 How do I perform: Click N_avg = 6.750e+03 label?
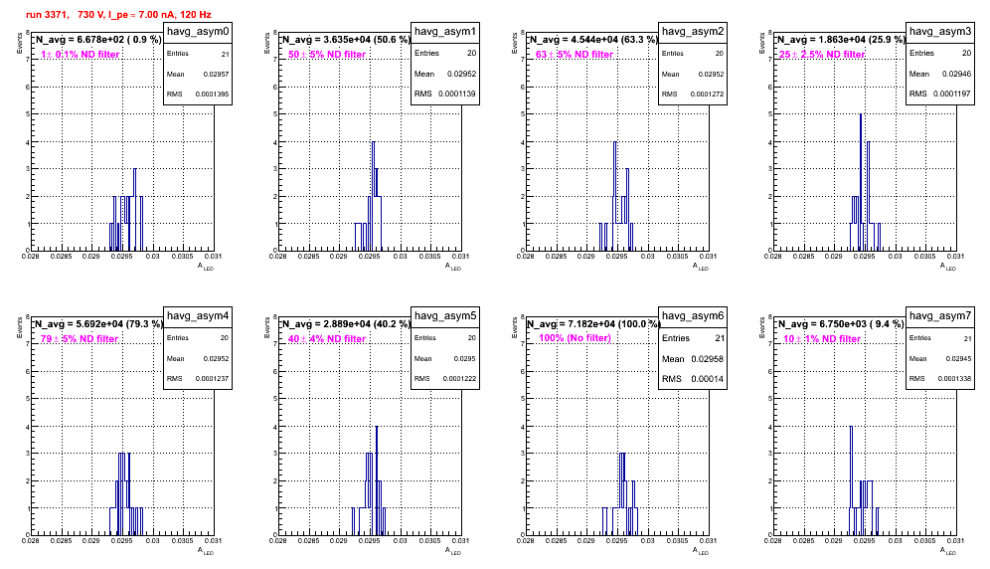pyautogui.click(x=841, y=323)
